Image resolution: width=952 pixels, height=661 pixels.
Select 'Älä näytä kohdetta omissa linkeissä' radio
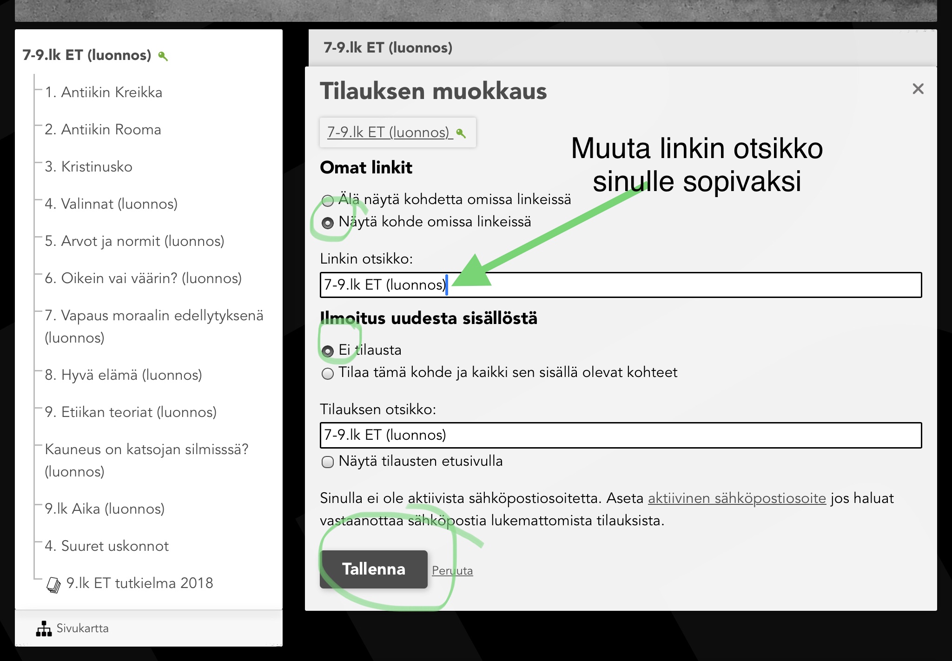coord(328,201)
